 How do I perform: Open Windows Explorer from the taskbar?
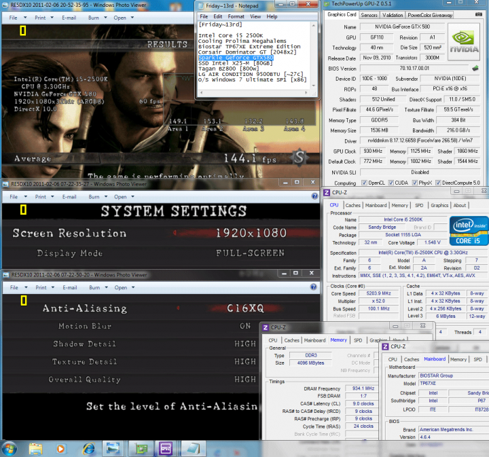coord(35,449)
